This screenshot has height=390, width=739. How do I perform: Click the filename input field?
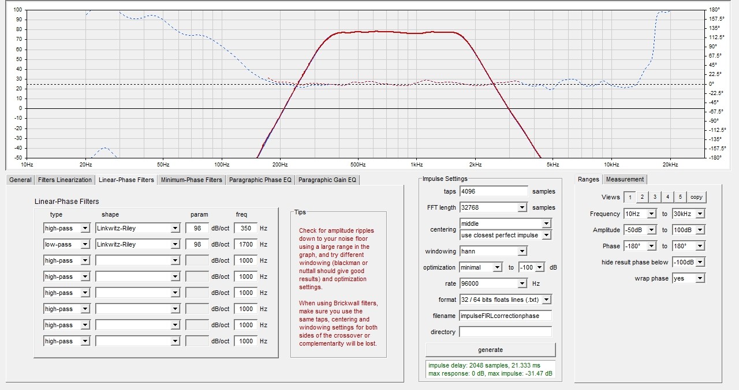click(x=505, y=316)
